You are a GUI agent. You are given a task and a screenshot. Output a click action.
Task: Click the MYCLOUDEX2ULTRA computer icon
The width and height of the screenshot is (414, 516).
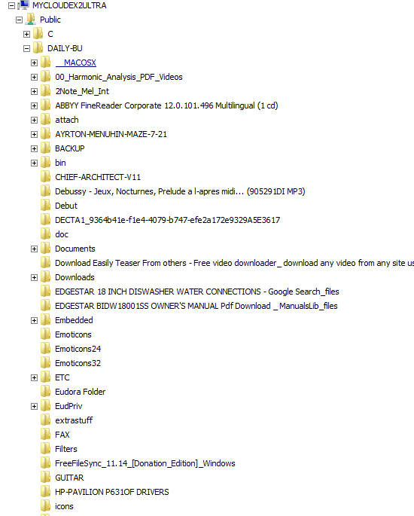(23, 5)
